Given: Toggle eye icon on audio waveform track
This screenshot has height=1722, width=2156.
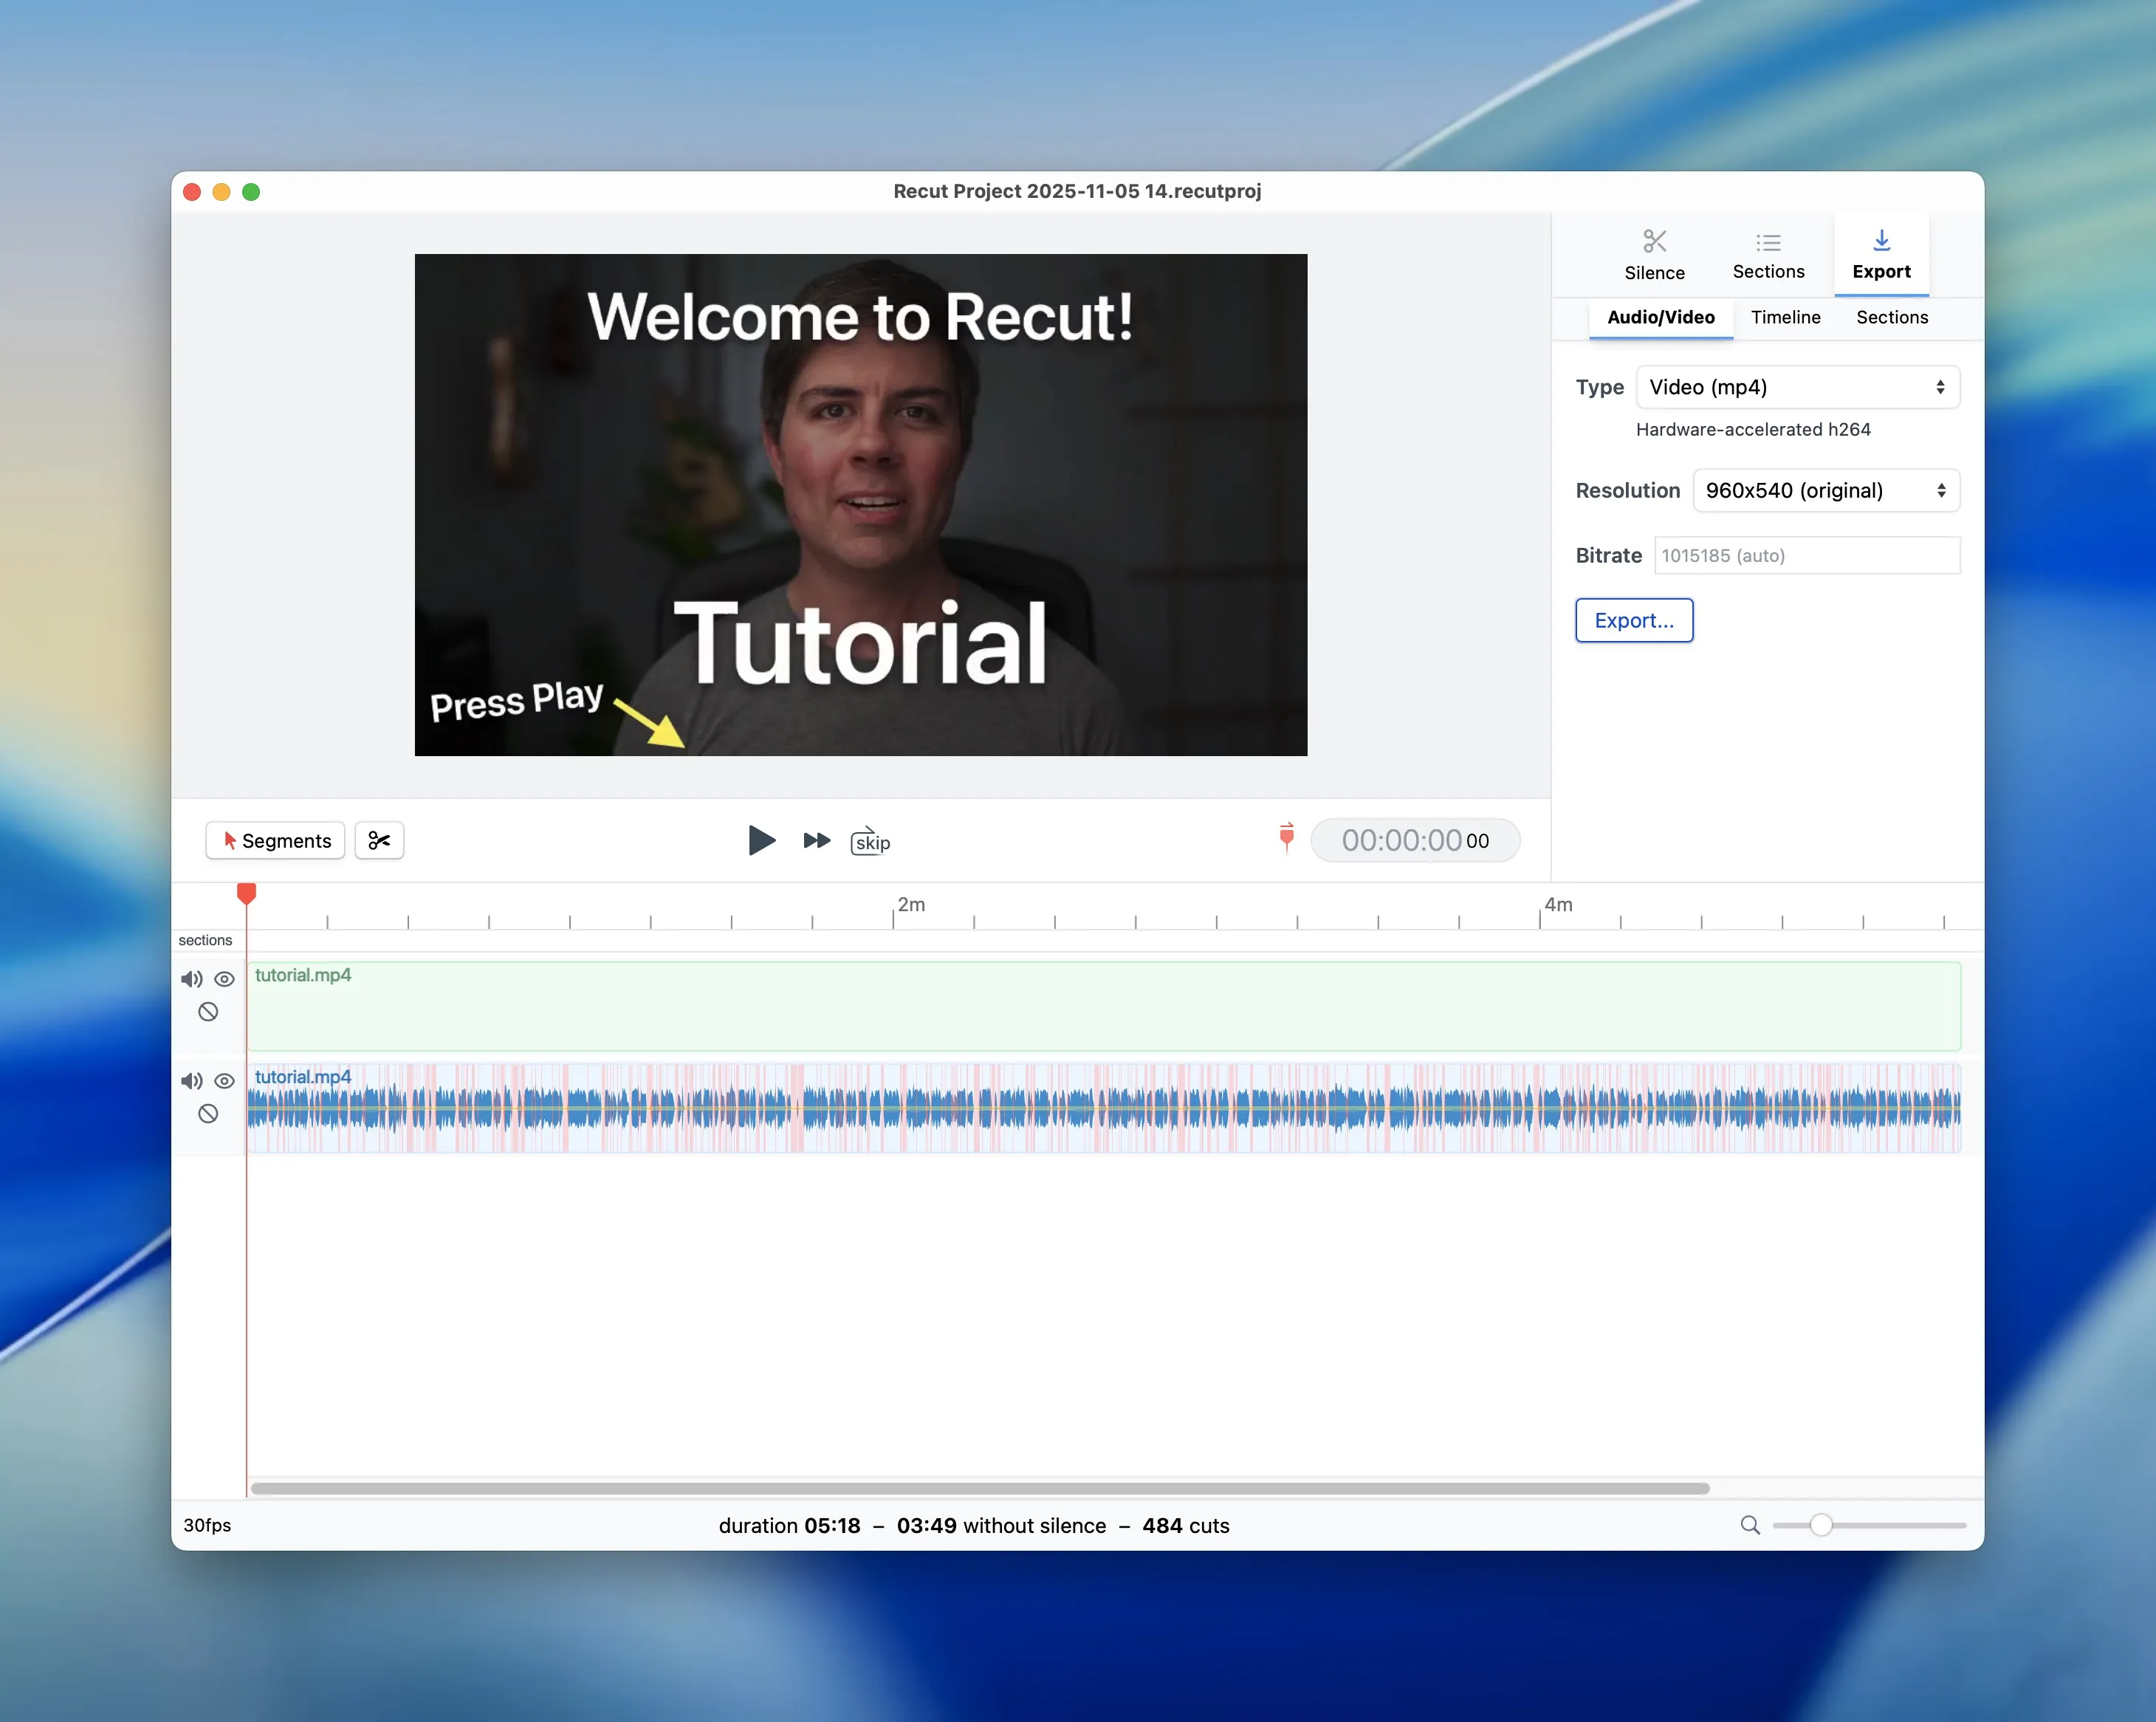Looking at the screenshot, I should (x=225, y=1081).
